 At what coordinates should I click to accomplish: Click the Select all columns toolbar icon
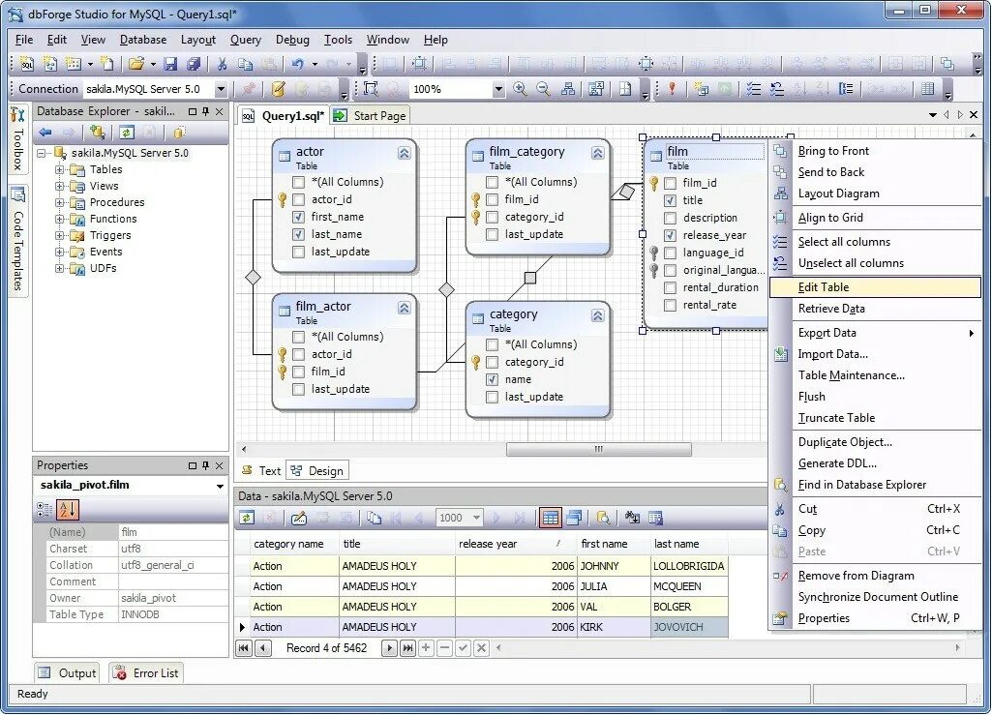tap(754, 89)
